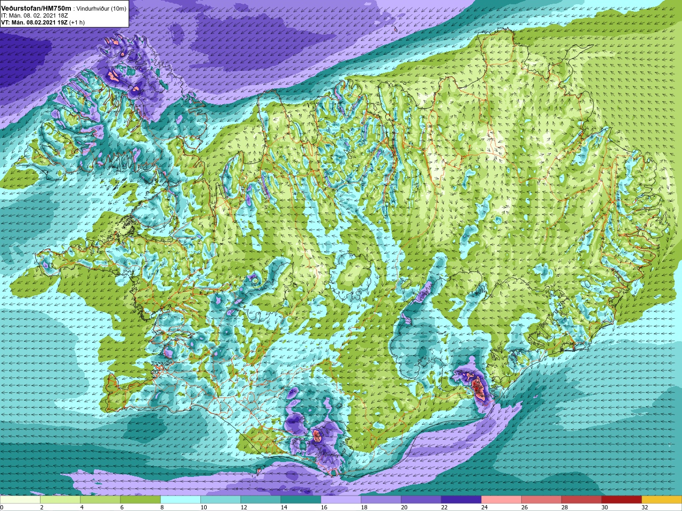
Task: Click the legend value '2'
Action: pos(41,507)
